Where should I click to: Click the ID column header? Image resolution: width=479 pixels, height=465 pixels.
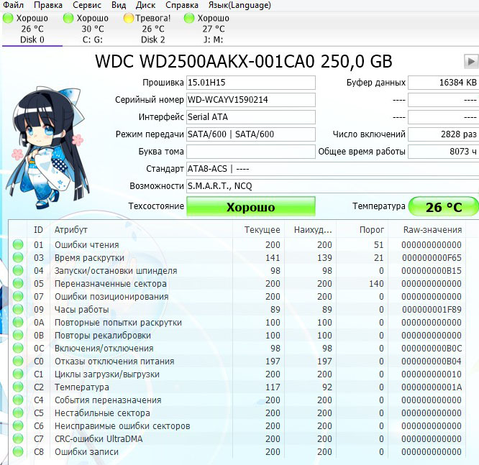coord(39,229)
